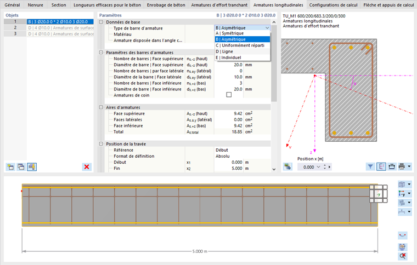Open Flèche et appuis de calcul tab
Viewport: 417px width, 265px height.
pos(388,5)
